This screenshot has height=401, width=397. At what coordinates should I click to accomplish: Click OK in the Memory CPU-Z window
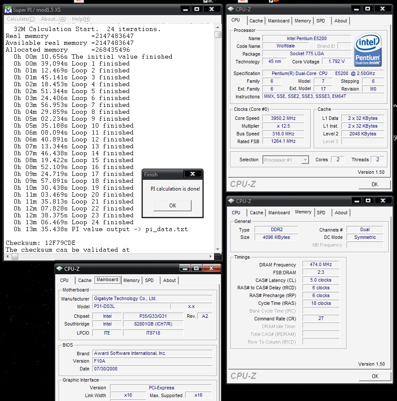(x=375, y=376)
